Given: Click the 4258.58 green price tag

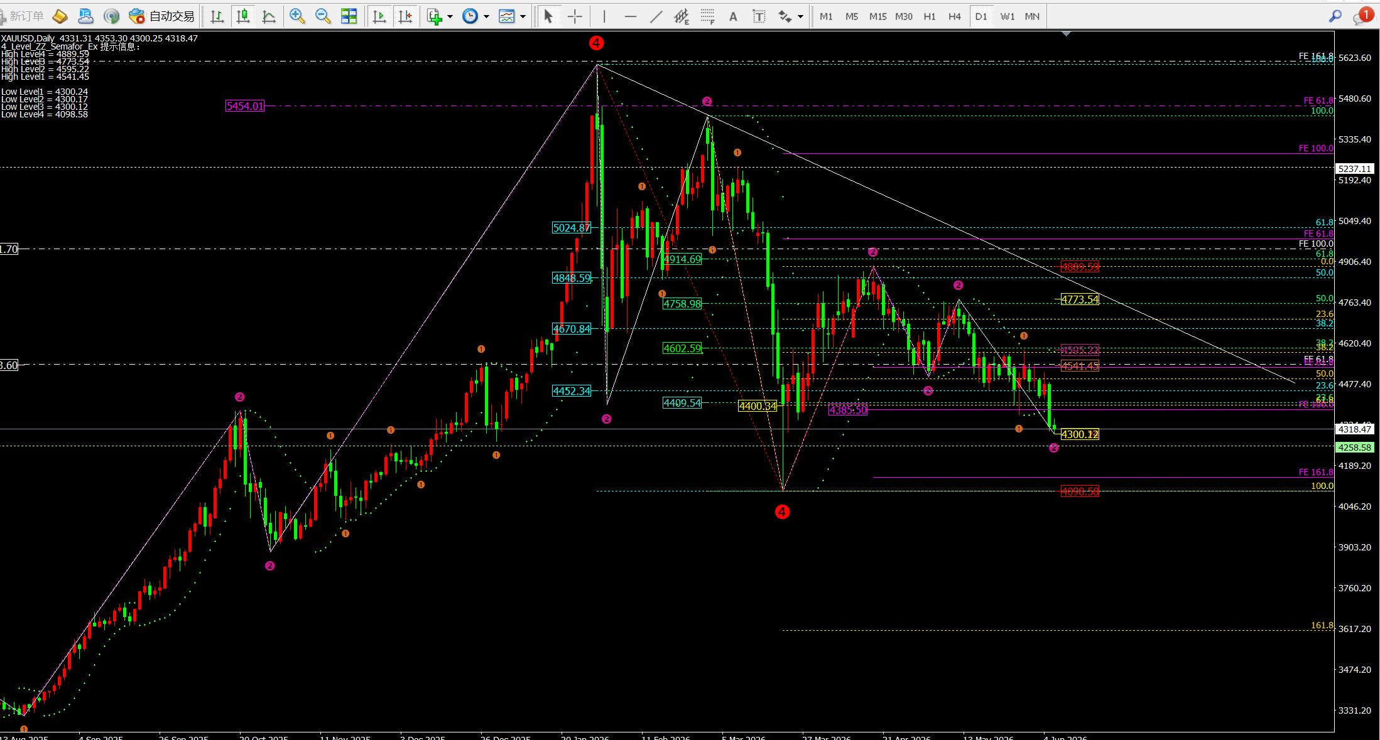Looking at the screenshot, I should (x=1354, y=448).
